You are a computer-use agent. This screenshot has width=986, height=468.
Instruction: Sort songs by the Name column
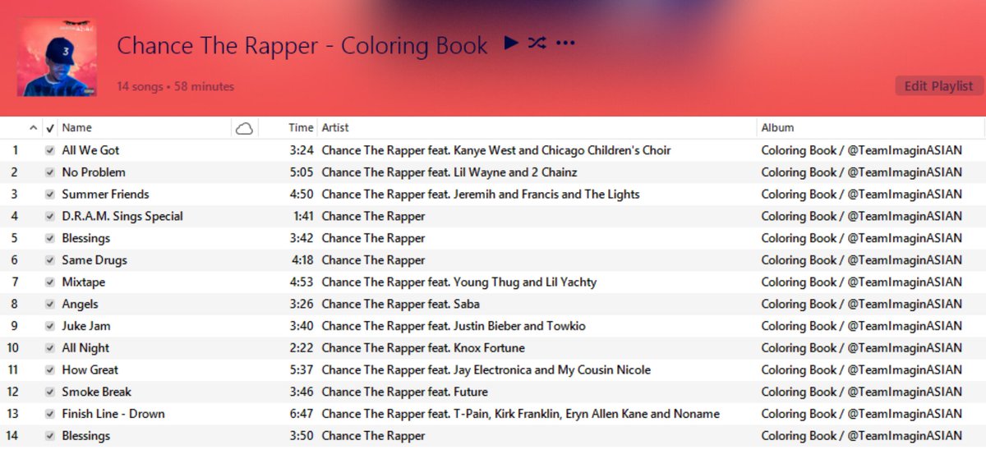77,128
